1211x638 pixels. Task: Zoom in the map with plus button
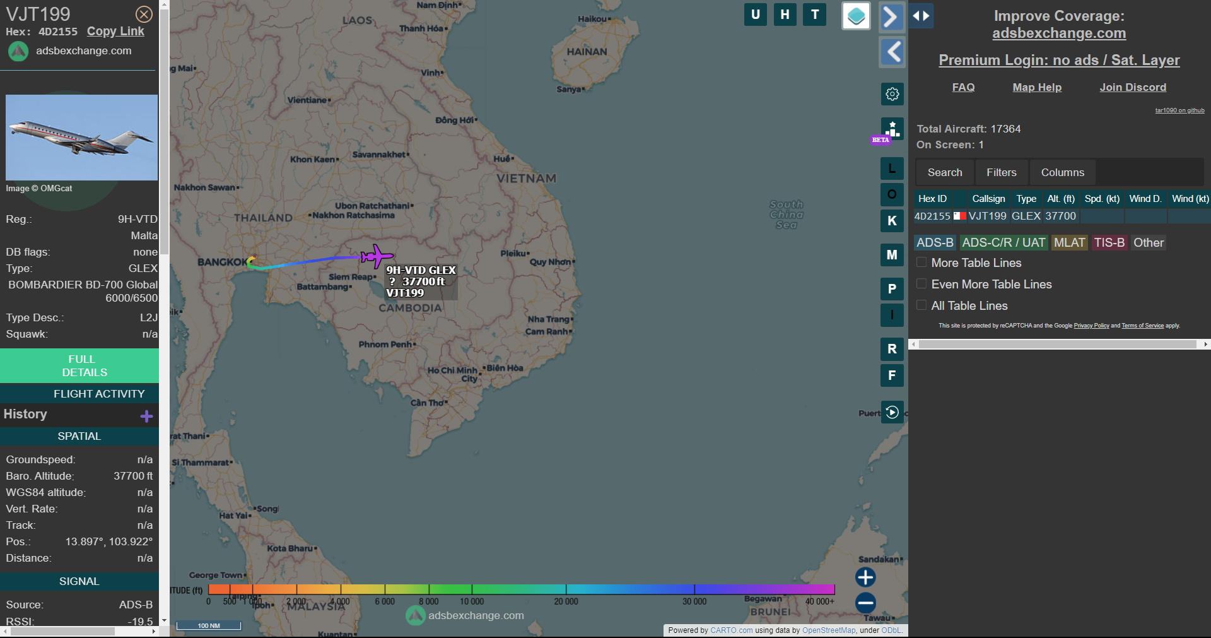865,577
